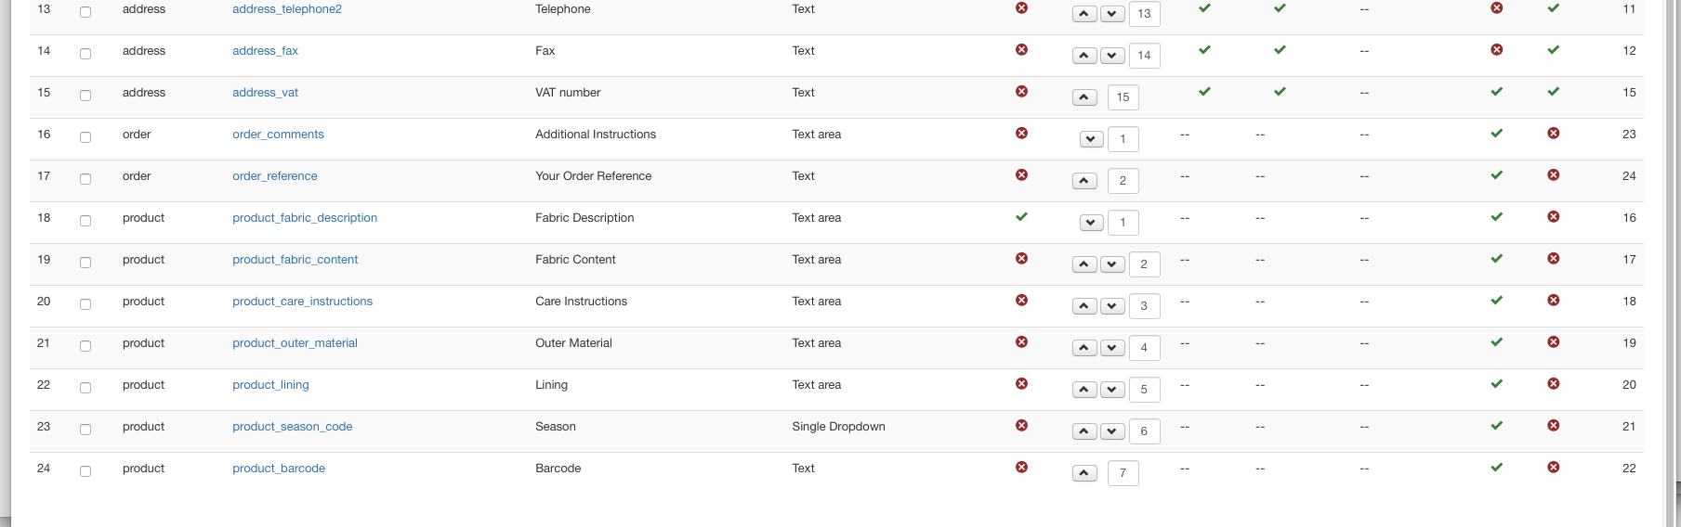Toggle first green check for address_vat

(1204, 92)
